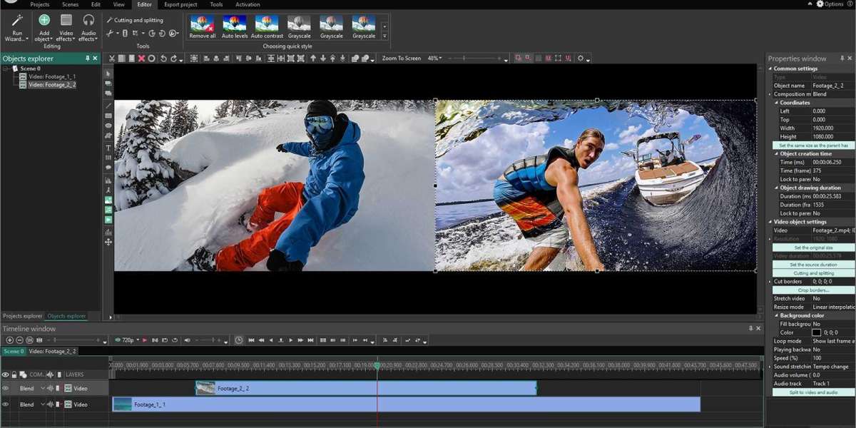Click the Run Wizard magic wand icon
The image size is (856, 428).
click(x=17, y=20)
